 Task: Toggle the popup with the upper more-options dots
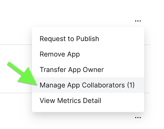(x=138, y=21)
